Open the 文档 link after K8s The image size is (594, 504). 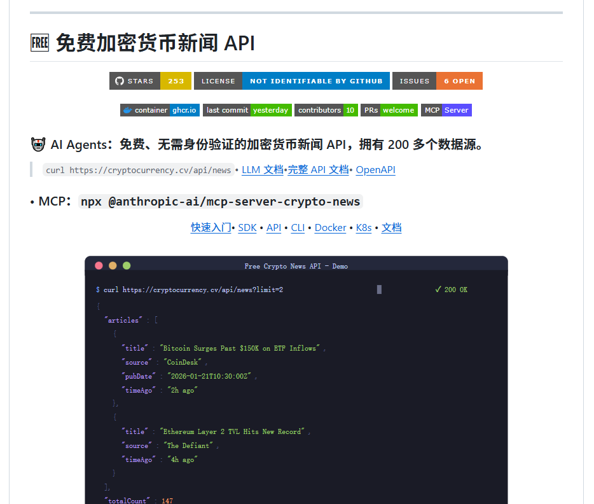pyautogui.click(x=391, y=227)
